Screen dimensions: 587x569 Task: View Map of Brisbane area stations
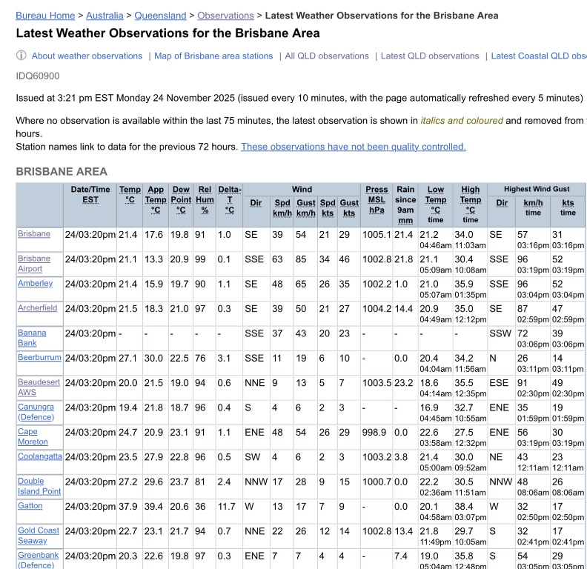[x=213, y=56]
